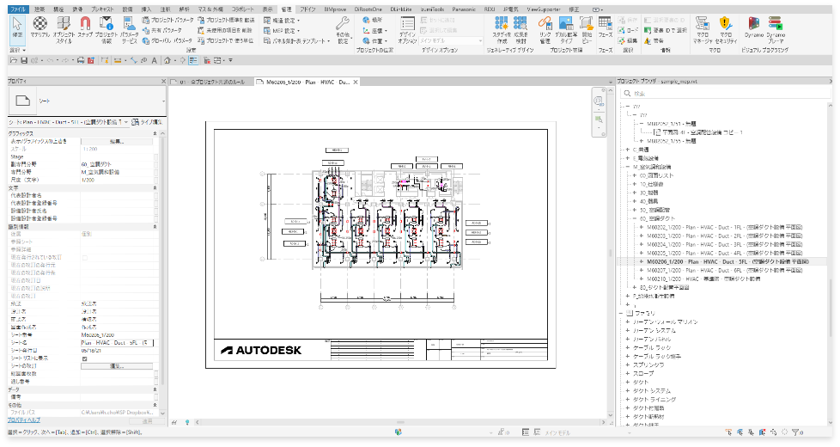840x447 pixels.
Task: Click Save icon in quick access toolbar
Action: point(24,60)
